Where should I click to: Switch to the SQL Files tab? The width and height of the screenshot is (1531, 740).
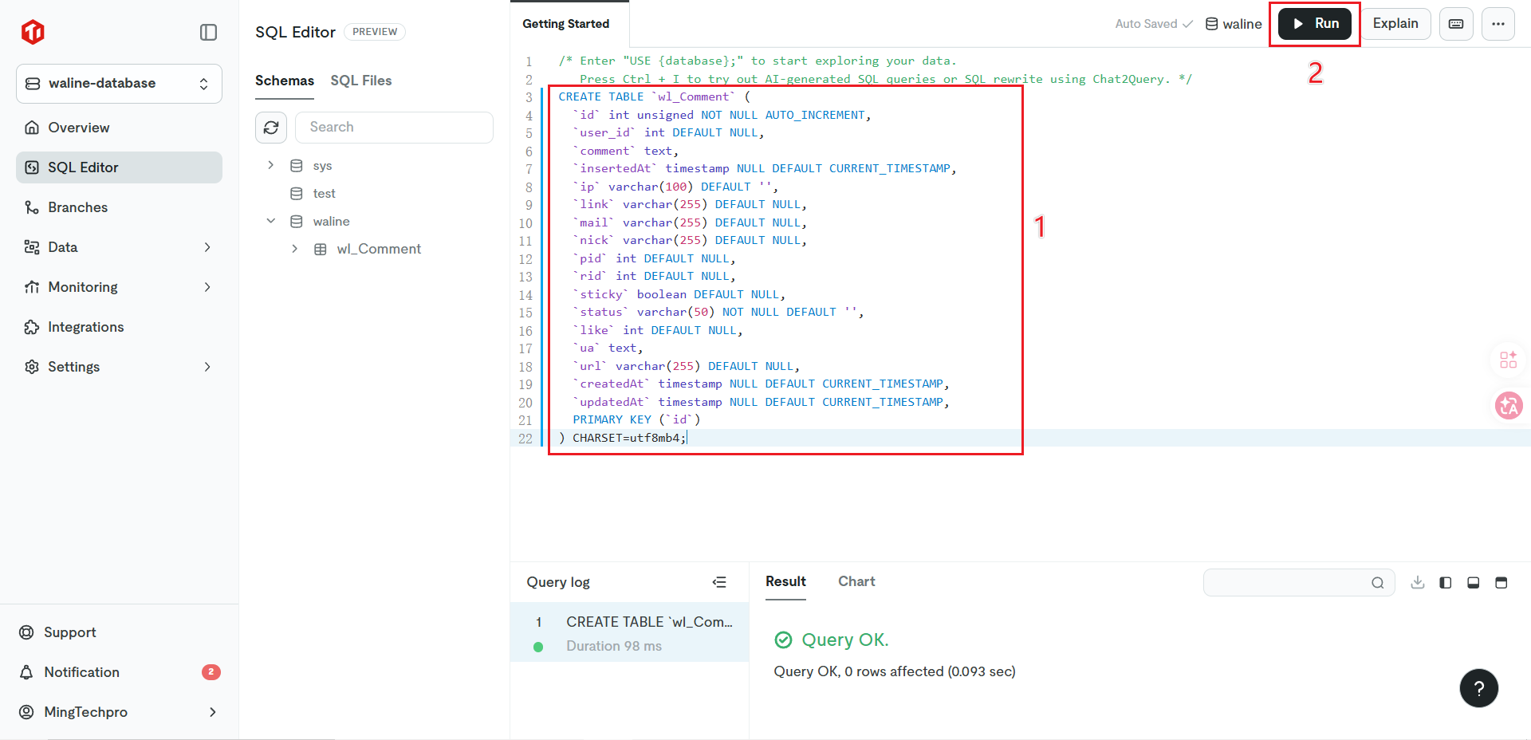coord(361,81)
